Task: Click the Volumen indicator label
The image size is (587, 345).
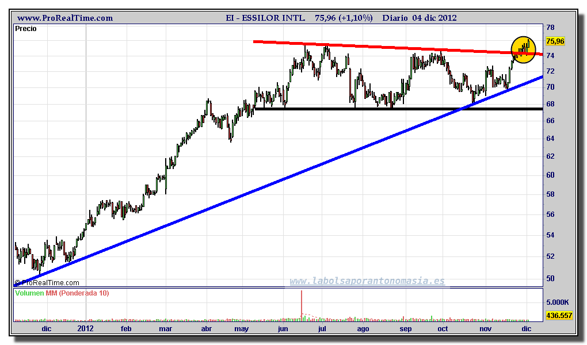Action: point(30,293)
